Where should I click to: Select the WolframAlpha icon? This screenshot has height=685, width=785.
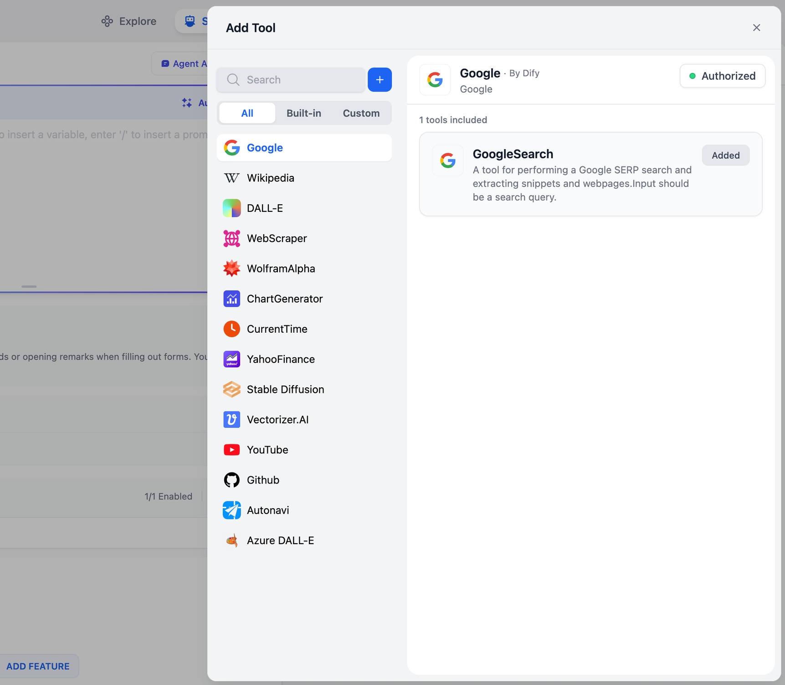click(231, 268)
